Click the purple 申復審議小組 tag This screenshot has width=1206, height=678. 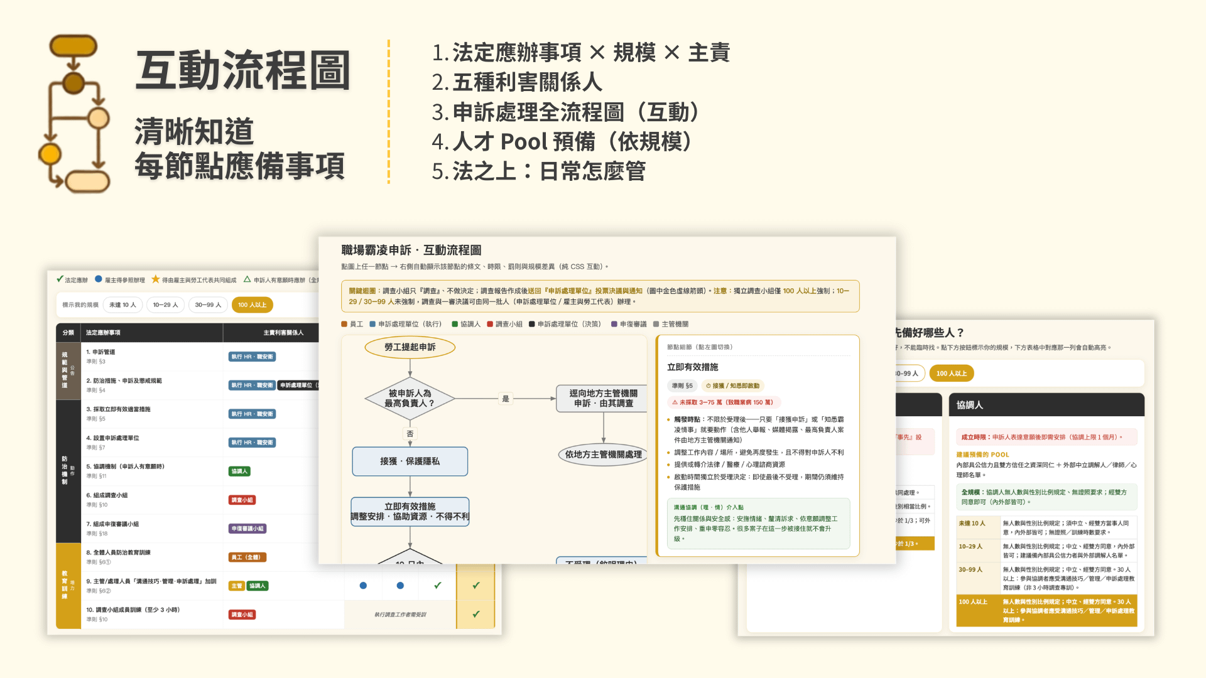(247, 529)
